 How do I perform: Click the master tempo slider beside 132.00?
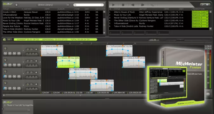[188, 40]
